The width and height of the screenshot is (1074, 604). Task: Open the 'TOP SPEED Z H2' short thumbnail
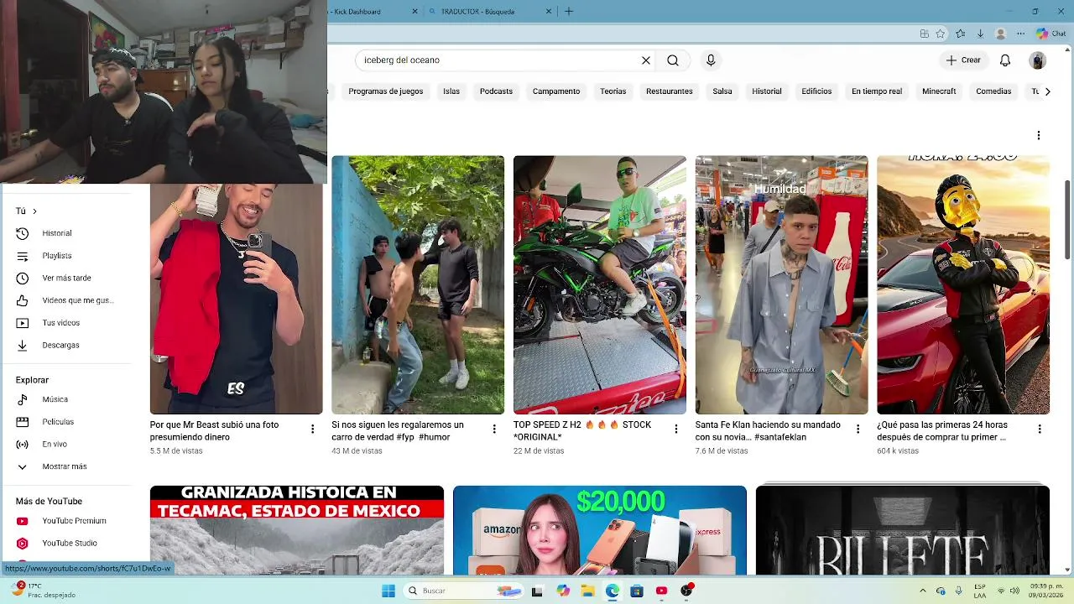600,285
